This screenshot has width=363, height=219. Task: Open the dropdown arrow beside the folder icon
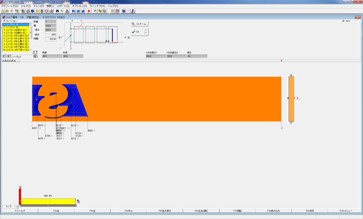click(x=11, y=11)
